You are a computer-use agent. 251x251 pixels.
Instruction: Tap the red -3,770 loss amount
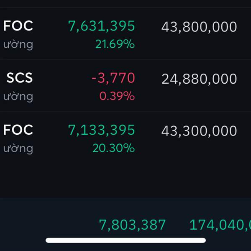[113, 78]
